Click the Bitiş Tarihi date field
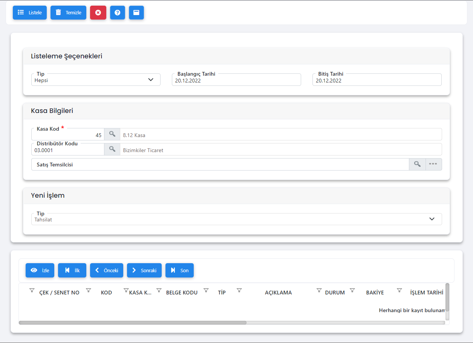Viewport: 473px width, 343px height. point(377,80)
